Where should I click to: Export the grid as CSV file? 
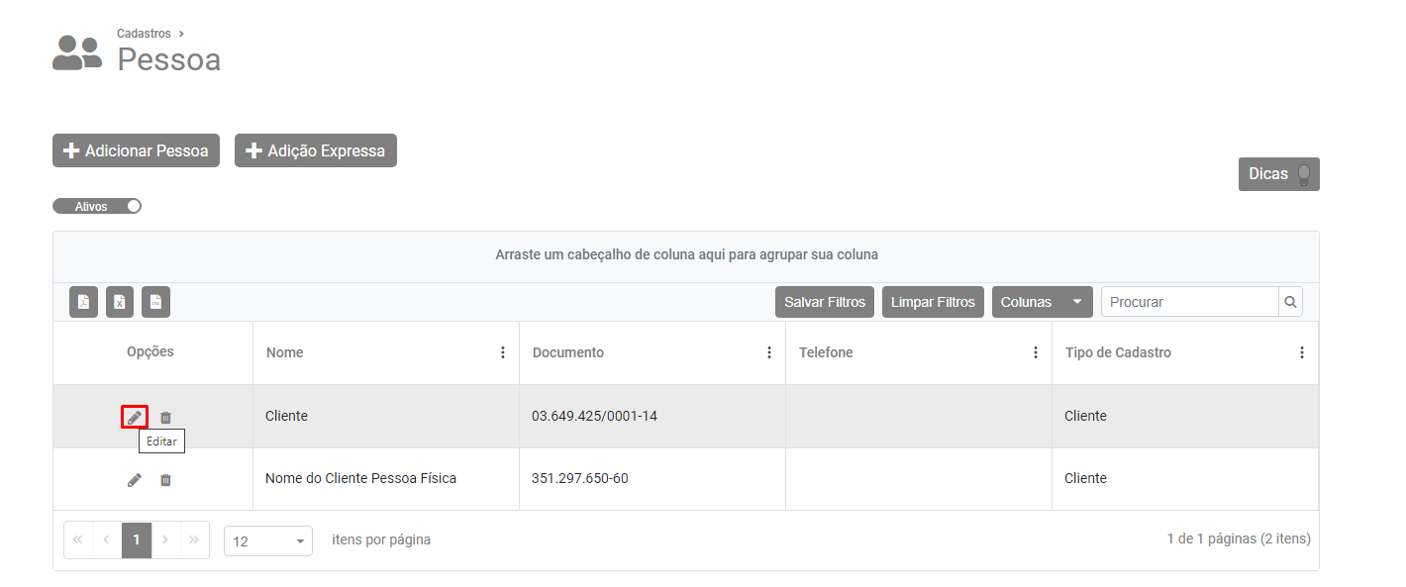pos(155,302)
